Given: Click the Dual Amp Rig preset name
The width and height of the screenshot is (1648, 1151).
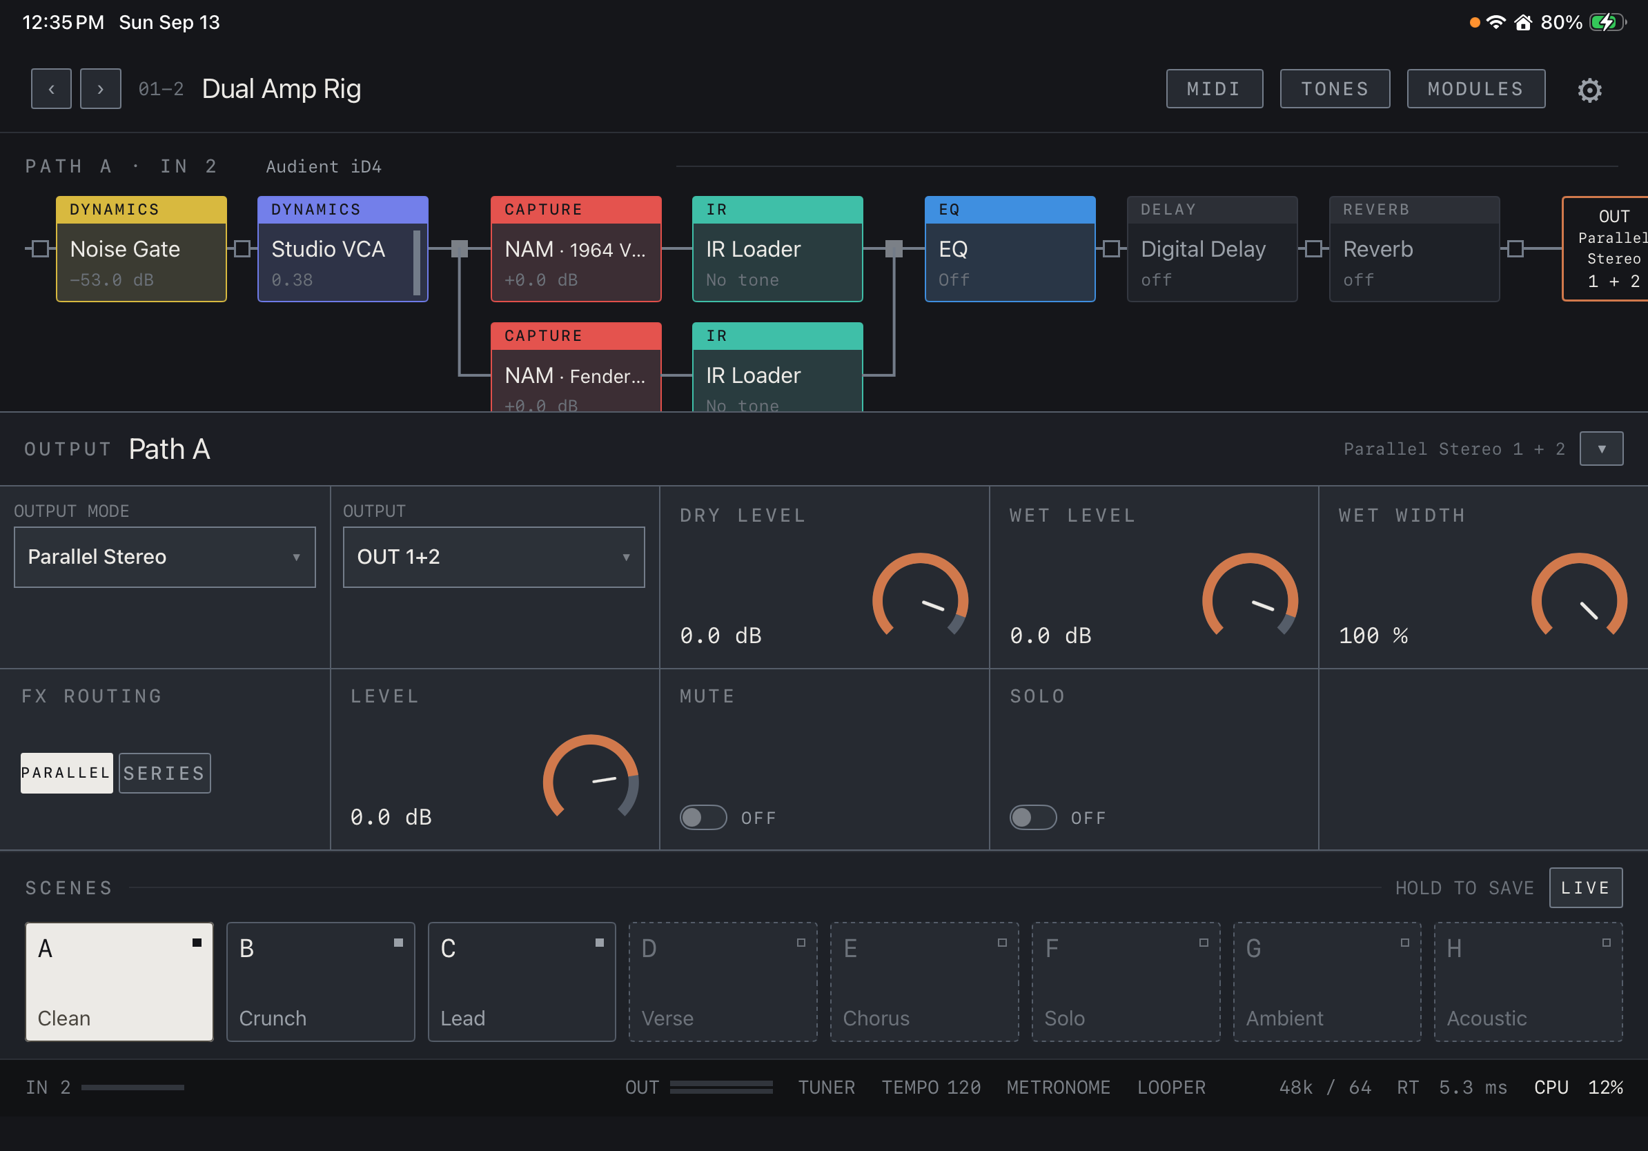Looking at the screenshot, I should (x=282, y=89).
